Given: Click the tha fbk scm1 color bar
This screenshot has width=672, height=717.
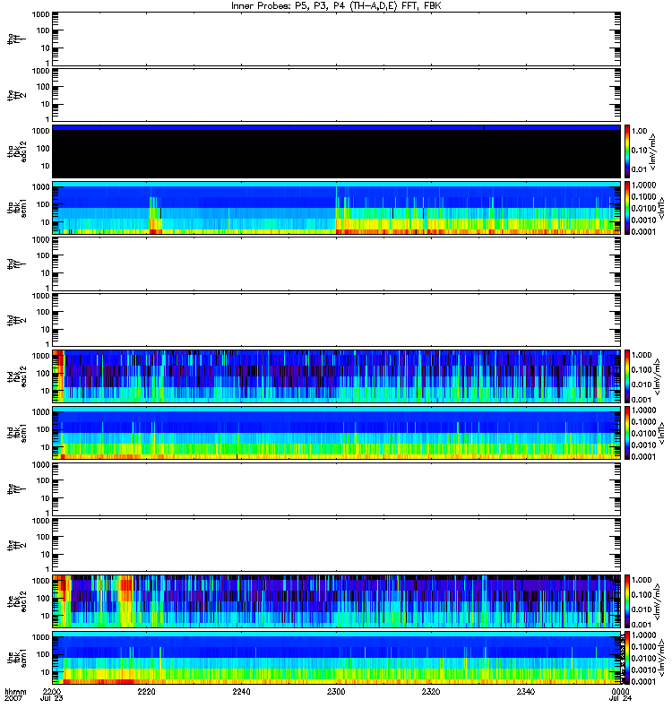Looking at the screenshot, I should (627, 208).
